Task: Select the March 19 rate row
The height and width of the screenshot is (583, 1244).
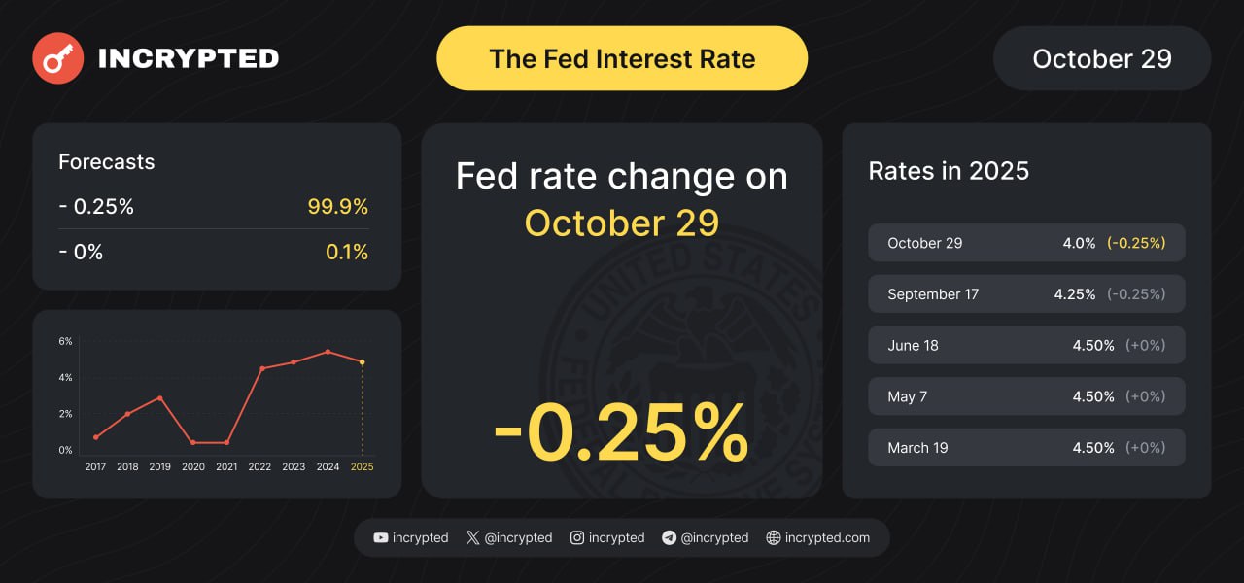Action: coord(1026,448)
